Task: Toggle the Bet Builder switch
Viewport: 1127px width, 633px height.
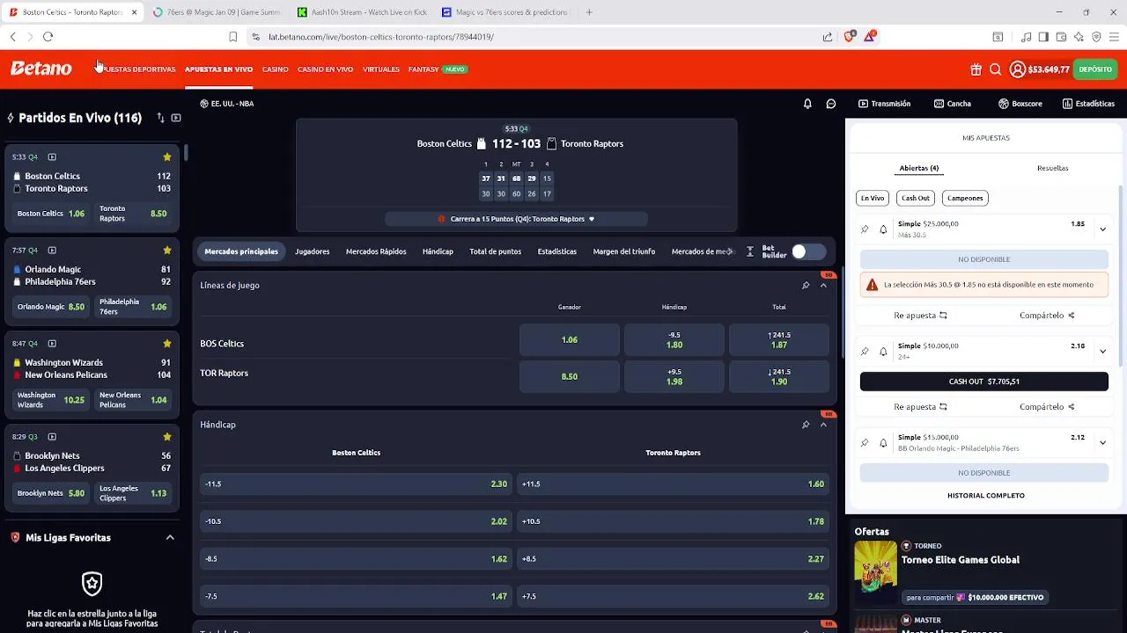Action: click(x=808, y=251)
